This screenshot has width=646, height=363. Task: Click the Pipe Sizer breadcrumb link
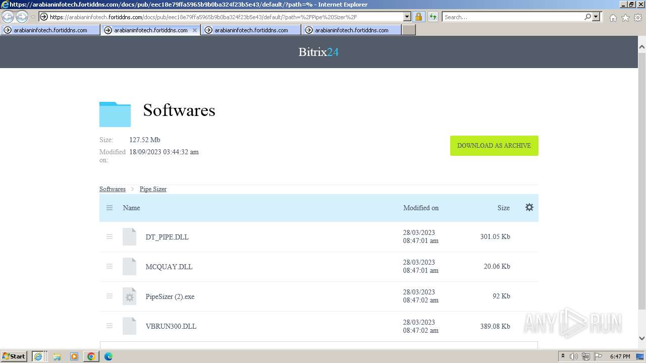point(153,189)
